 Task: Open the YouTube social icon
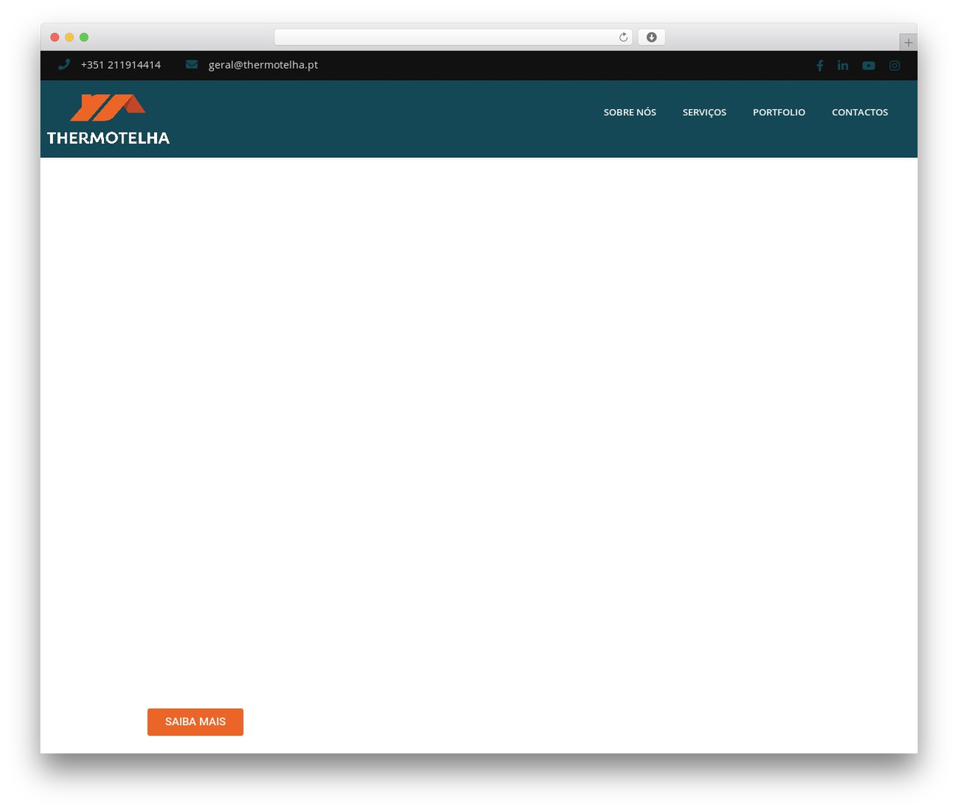click(868, 65)
